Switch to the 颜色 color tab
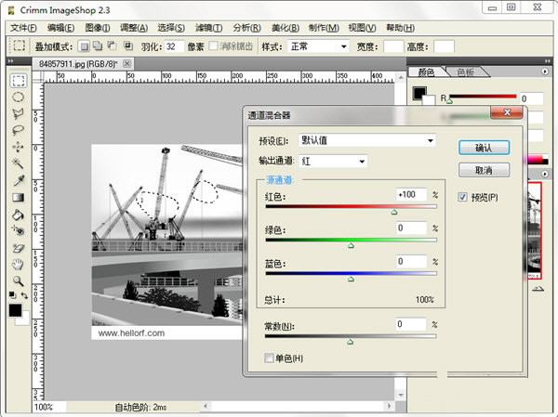This screenshot has width=558, height=417. [x=426, y=72]
